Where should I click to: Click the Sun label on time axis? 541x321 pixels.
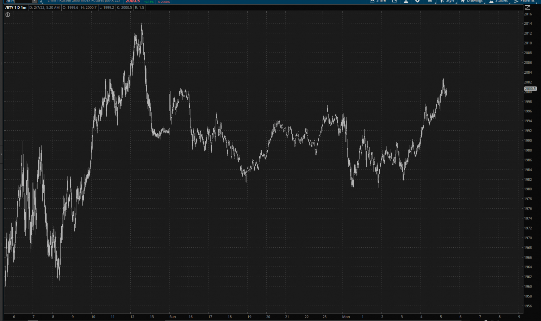173,317
